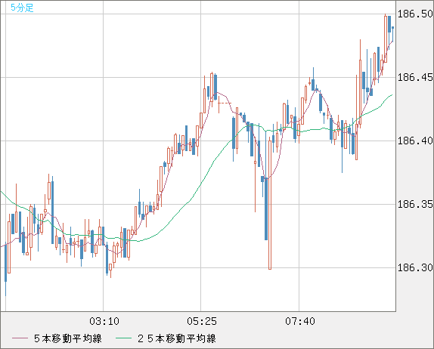
Task: Click the 07:40 time axis label
Action: tap(300, 321)
